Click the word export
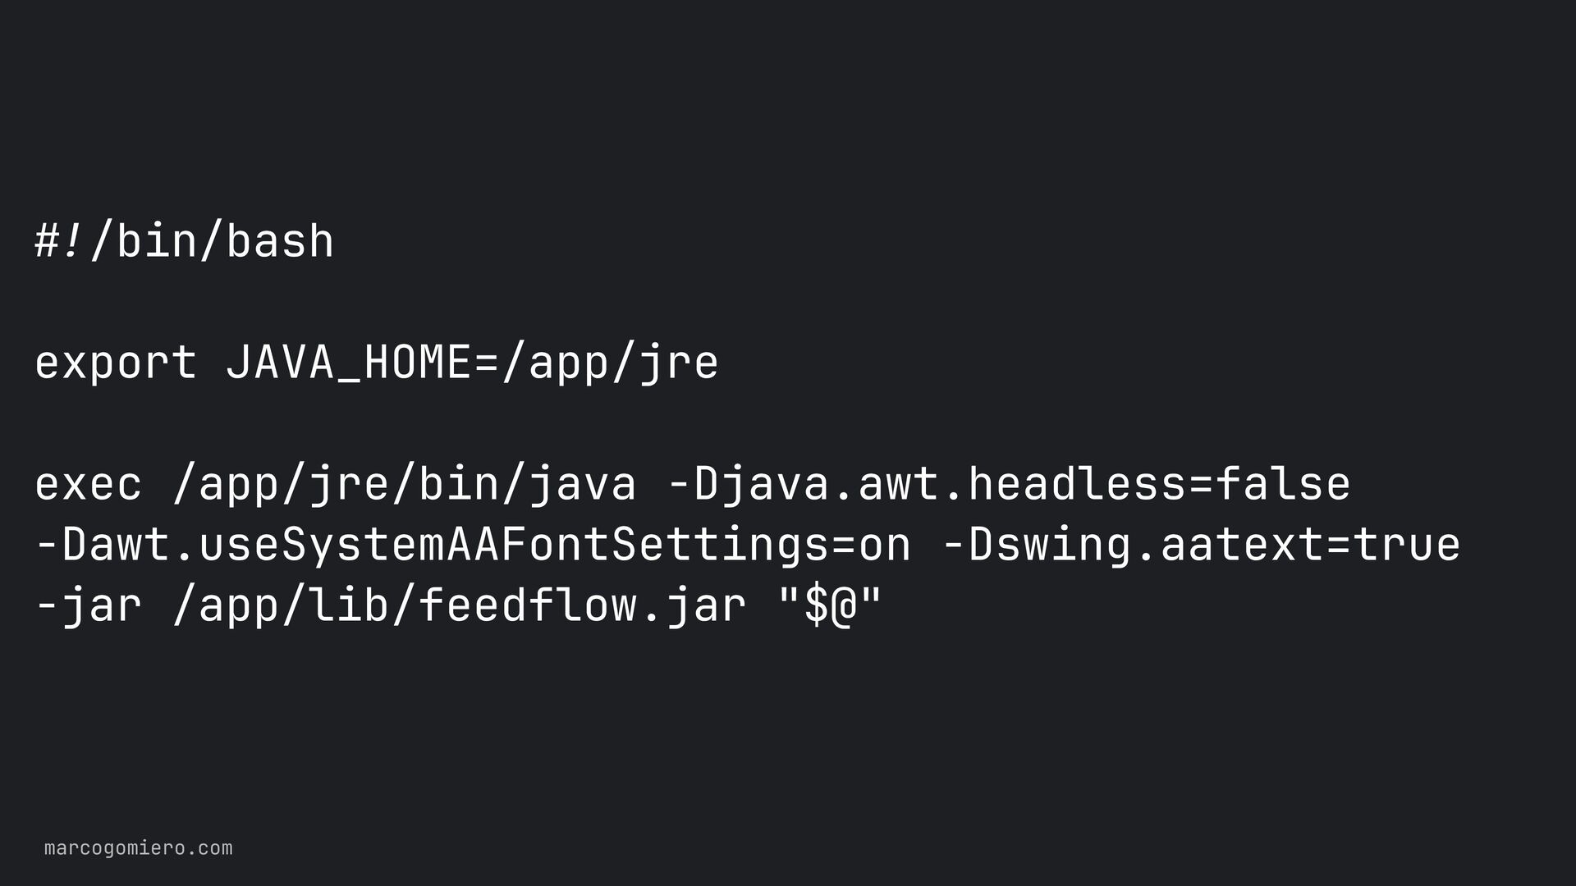Image resolution: width=1576 pixels, height=886 pixels. (116, 363)
